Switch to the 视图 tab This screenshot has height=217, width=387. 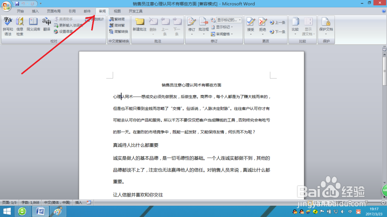(x=117, y=11)
